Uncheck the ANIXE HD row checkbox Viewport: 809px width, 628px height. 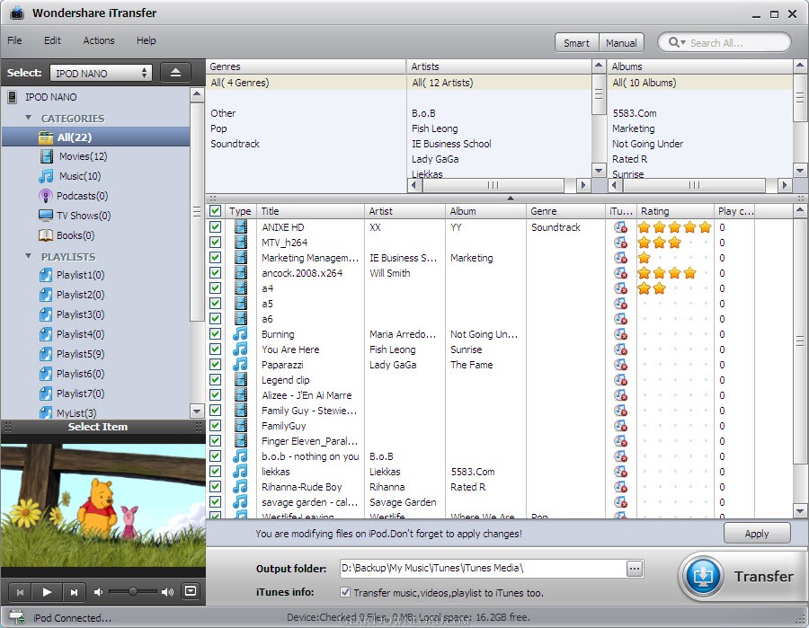click(x=215, y=227)
